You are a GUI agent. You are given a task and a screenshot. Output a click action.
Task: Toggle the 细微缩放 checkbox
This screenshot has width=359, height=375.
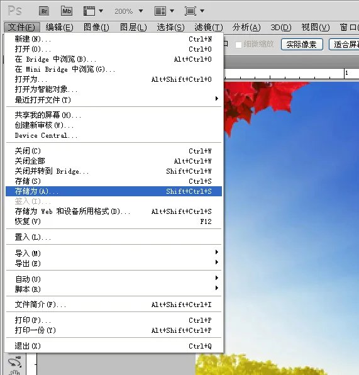click(238, 45)
